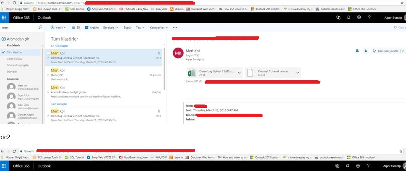Open the app launcher grid in upper Outlook window
The image size is (406, 171).
[x=4, y=18]
